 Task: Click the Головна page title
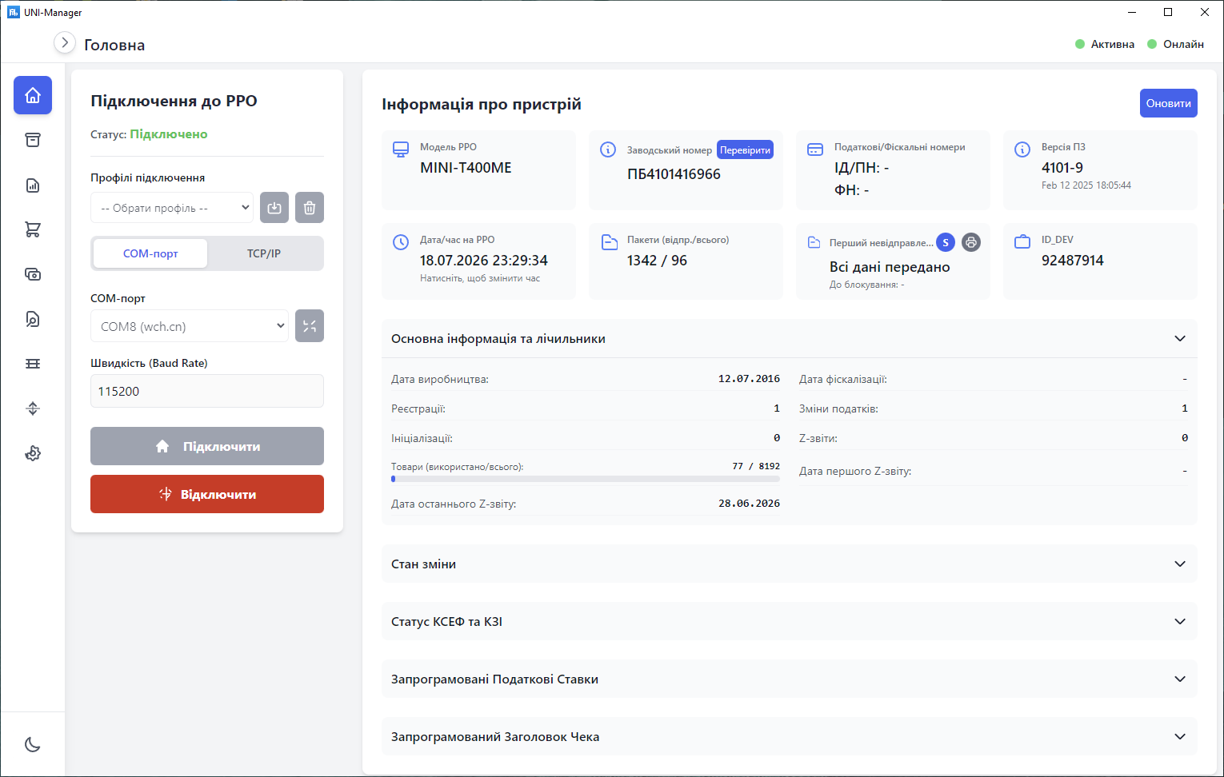point(114,46)
